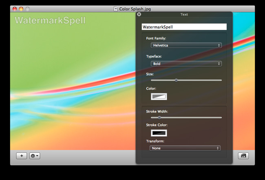Image resolution: width=265 pixels, height=180 pixels.
Task: Click the Text panel title
Action: pos(184,14)
